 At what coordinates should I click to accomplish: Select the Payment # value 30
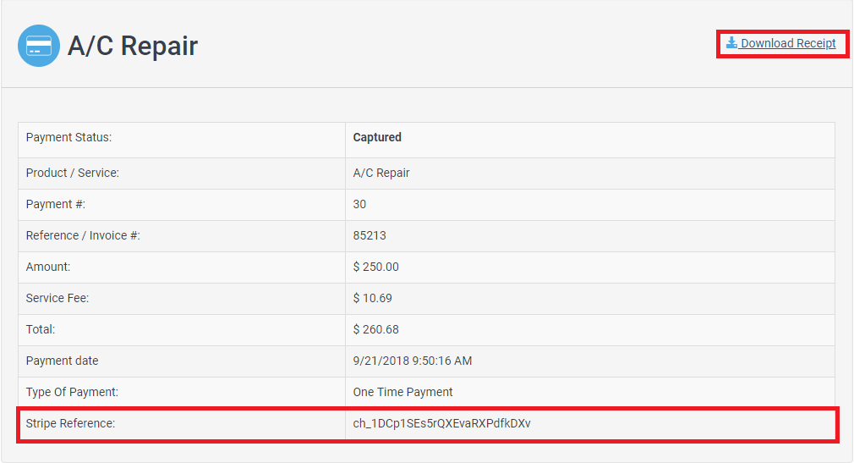pos(359,204)
